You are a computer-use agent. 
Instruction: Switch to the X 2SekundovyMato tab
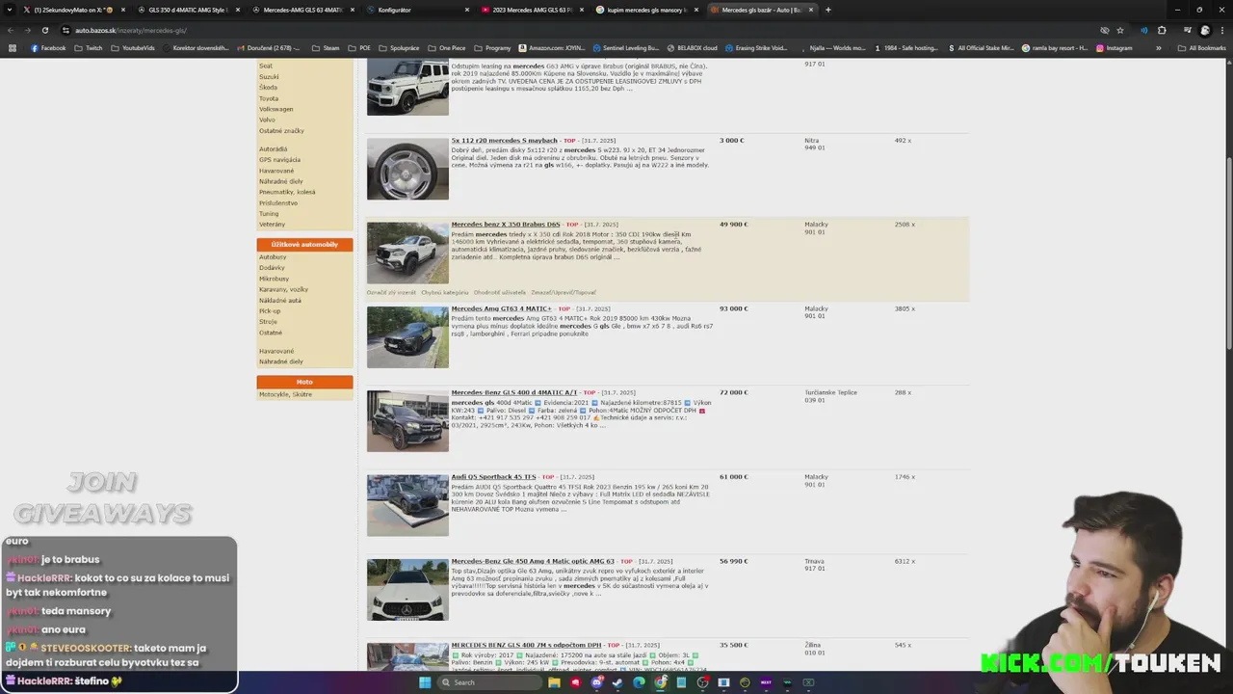pos(75,10)
